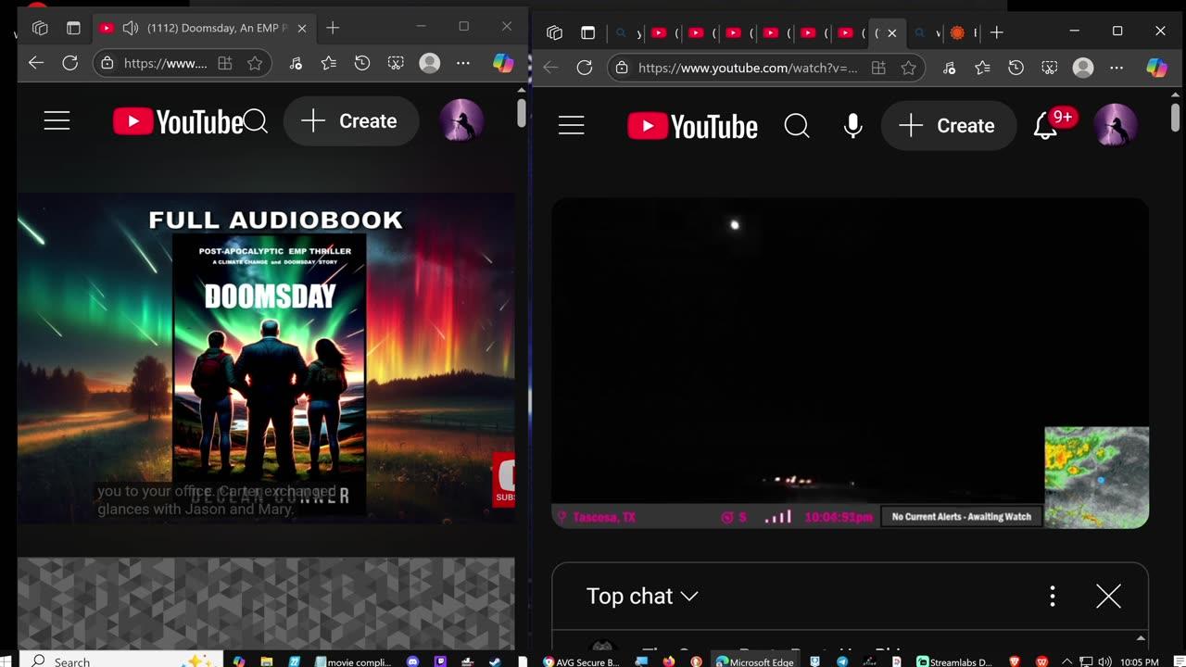Viewport: 1186px width, 667px height.
Task: Open YouTube guide menu in left window
Action: 57,121
